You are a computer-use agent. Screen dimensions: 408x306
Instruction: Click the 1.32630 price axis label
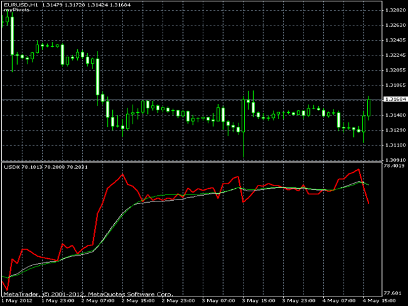click(395, 25)
